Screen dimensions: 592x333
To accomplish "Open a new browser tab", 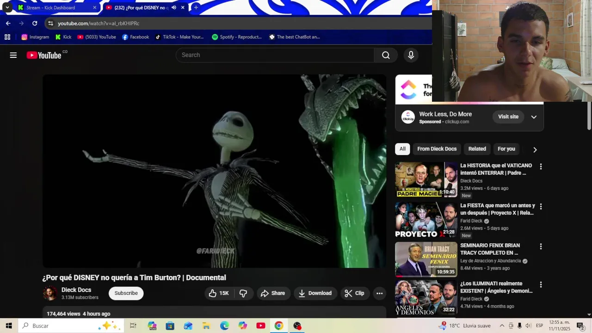I will (196, 7).
